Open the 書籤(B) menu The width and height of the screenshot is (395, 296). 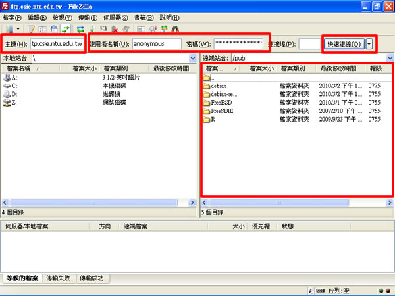(x=144, y=18)
